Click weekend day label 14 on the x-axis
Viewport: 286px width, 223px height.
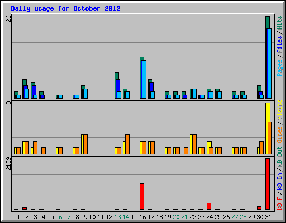tap(126, 217)
